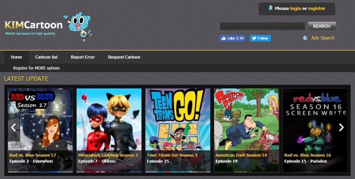Click Episode 19 text under American Dad

pyautogui.click(x=226, y=161)
